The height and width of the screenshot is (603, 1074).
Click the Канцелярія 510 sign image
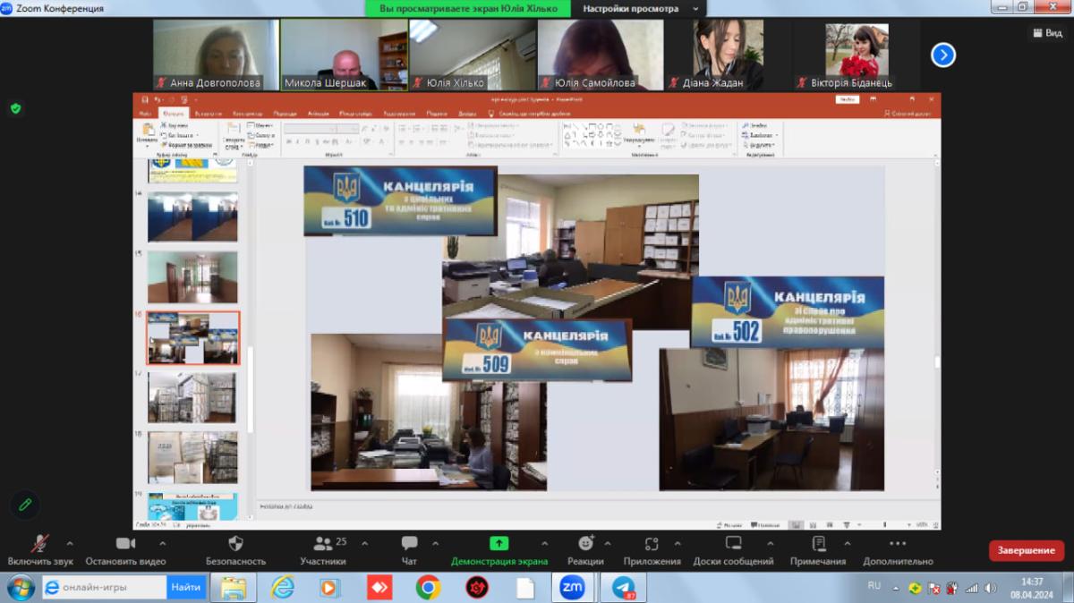tap(400, 200)
